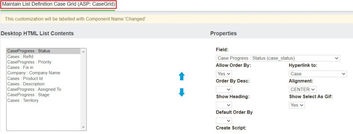This screenshot has width=353, height=134.
Task: Select Cases : Product Id list entry
Action: [44, 78]
